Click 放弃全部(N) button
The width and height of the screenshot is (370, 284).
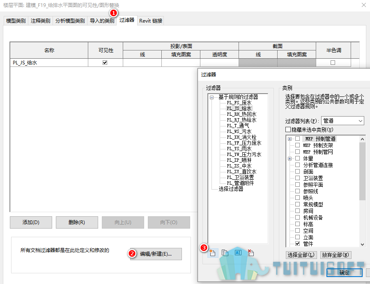tap(336, 255)
